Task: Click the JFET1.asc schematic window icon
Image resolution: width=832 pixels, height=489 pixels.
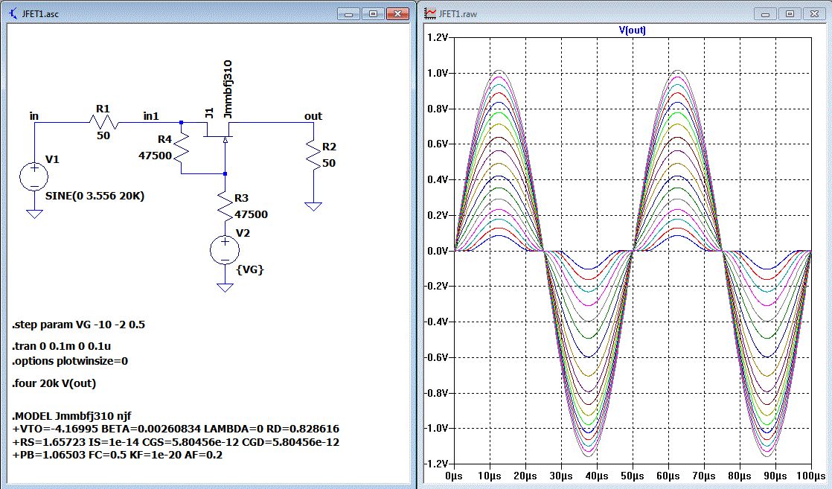Action: pos(14,13)
